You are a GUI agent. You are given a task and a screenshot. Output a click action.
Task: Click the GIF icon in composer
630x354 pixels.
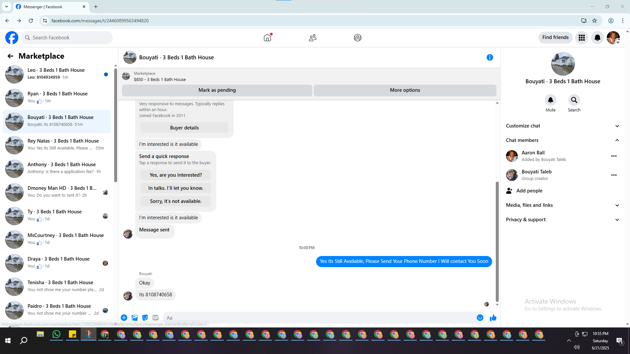tap(156, 318)
